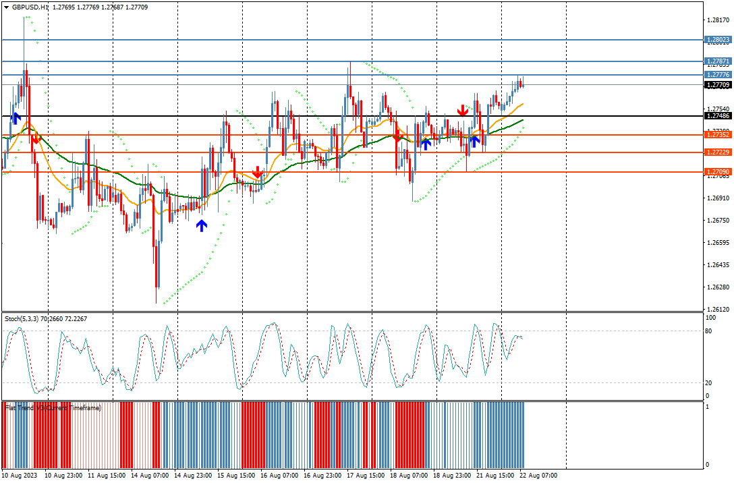Image resolution: width=734 pixels, height=483 pixels.
Task: Click the 17 Aug 15:00 time axis label
Action: pos(366,476)
